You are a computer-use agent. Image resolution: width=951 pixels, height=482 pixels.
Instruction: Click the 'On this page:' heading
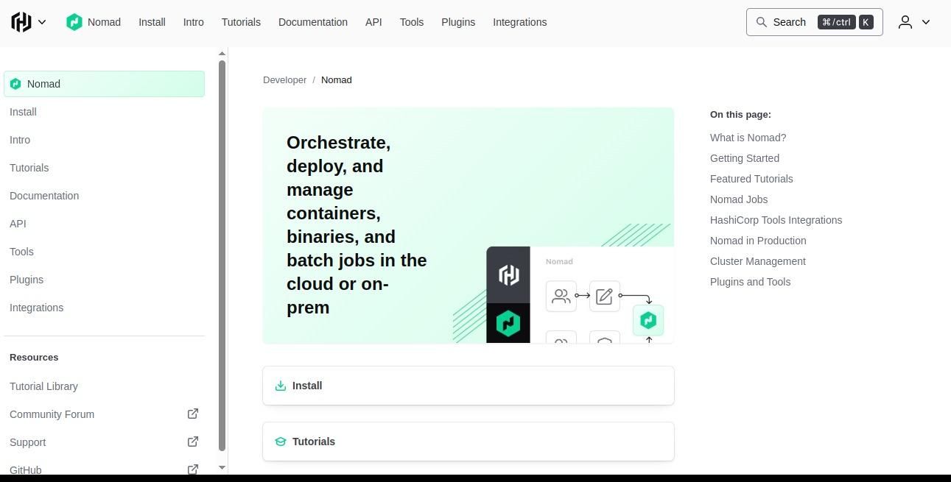[740, 115]
